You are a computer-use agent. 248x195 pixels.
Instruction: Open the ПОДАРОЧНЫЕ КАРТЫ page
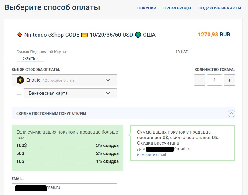pos(220,8)
